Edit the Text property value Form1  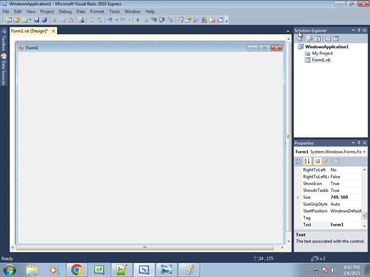point(345,225)
